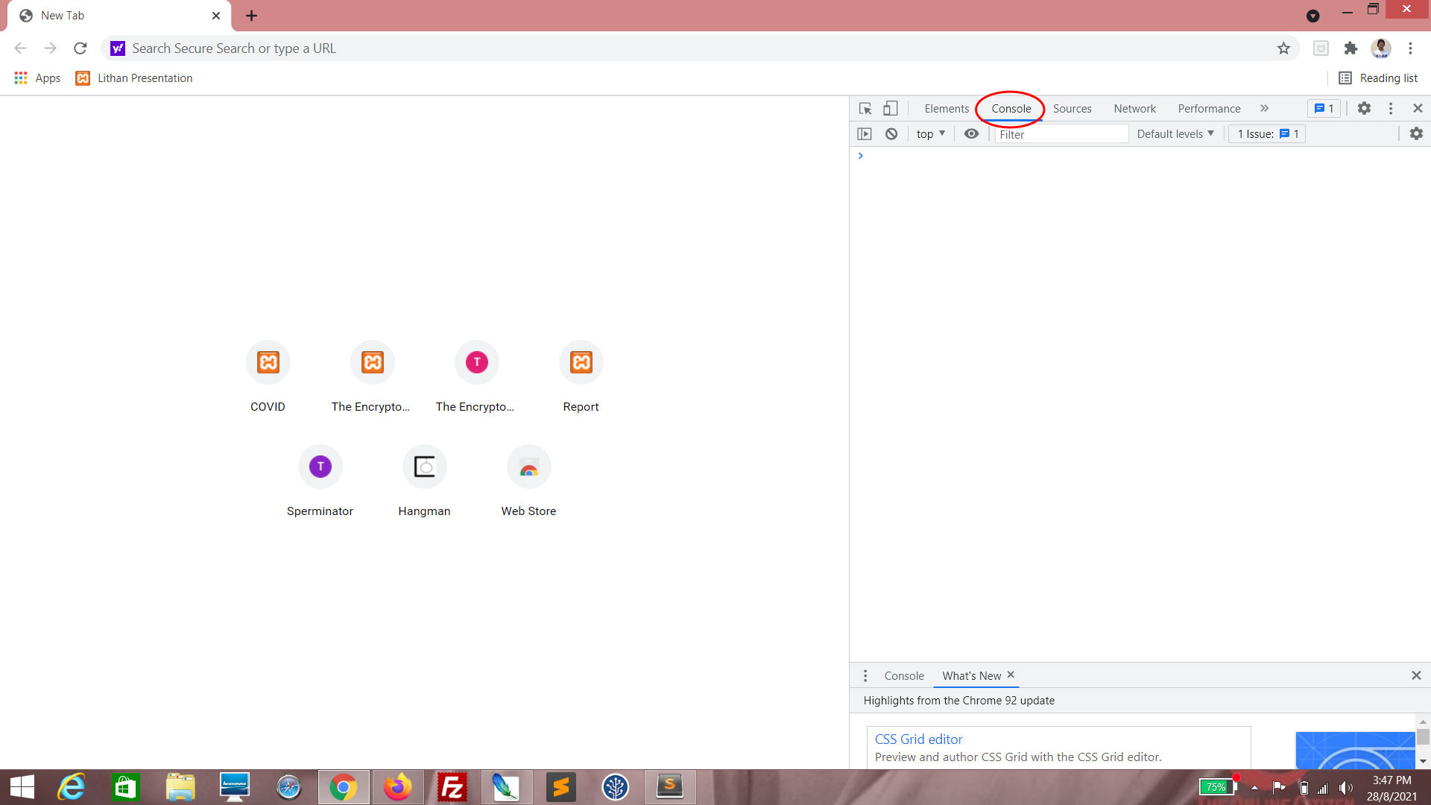1431x805 pixels.
Task: Click the 1 Issue button
Action: point(1267,133)
